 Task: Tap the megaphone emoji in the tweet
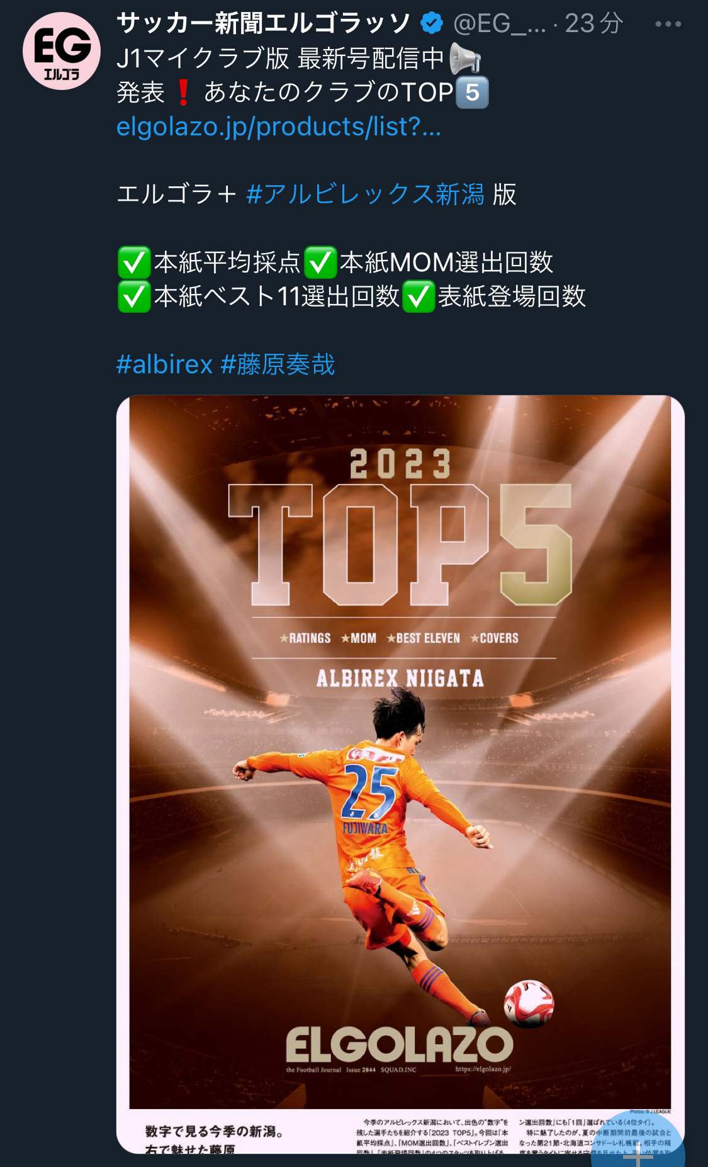click(466, 59)
